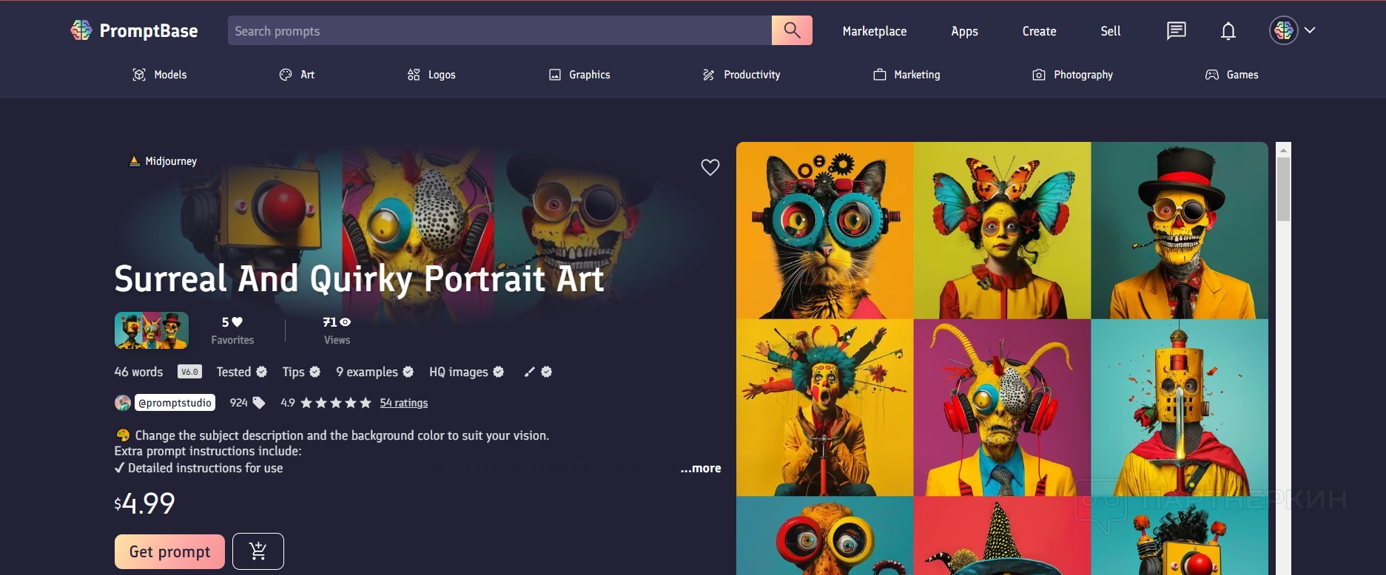Screen dimensions: 1386x575
Task: Click the gallery scrollbar thumb
Action: click(x=1283, y=189)
